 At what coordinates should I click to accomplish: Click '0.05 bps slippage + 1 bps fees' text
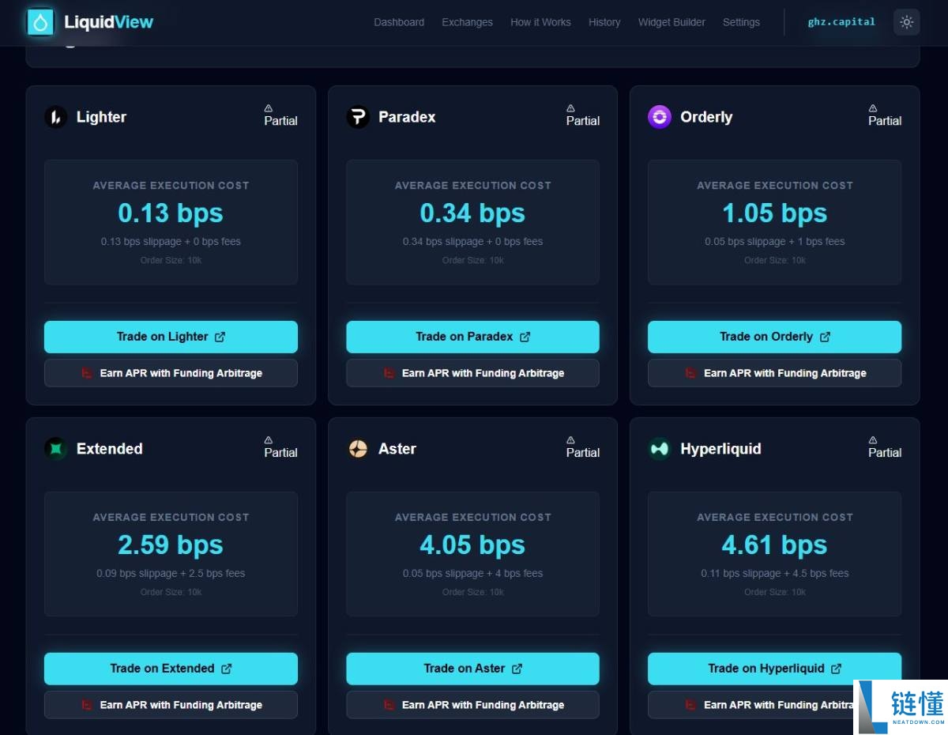click(774, 242)
